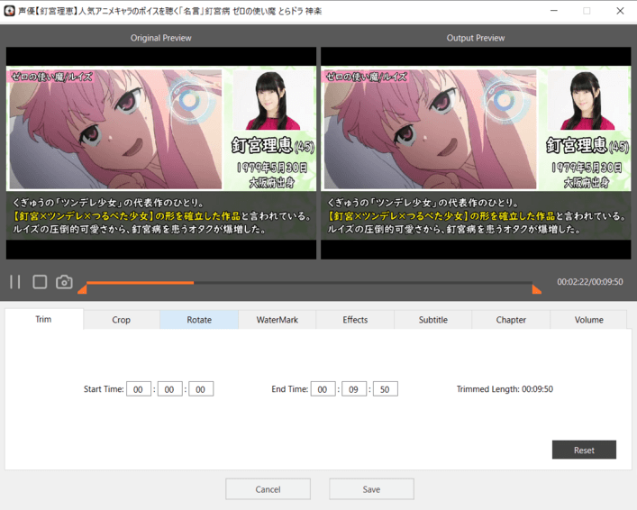
Task: Click the Start Time seconds field
Action: [x=201, y=389]
